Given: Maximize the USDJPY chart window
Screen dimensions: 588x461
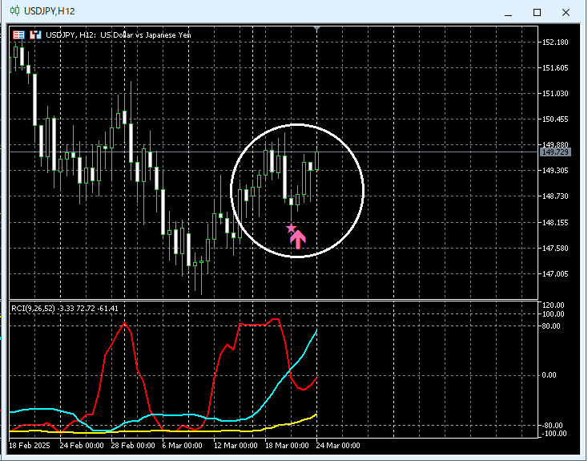Looking at the screenshot, I should (537, 13).
